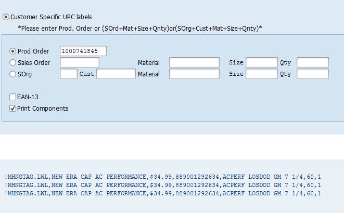Focus the short SOrg input box
The width and height of the screenshot is (344, 213).
[69, 74]
